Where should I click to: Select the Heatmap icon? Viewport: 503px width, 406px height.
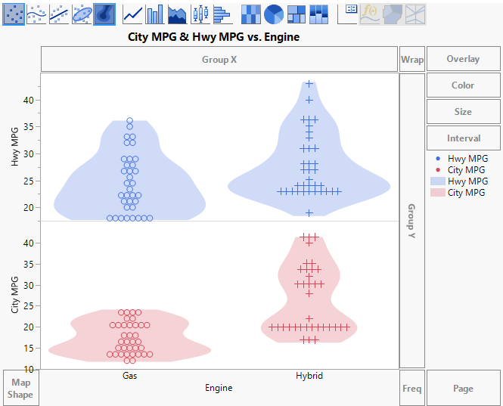click(x=251, y=14)
